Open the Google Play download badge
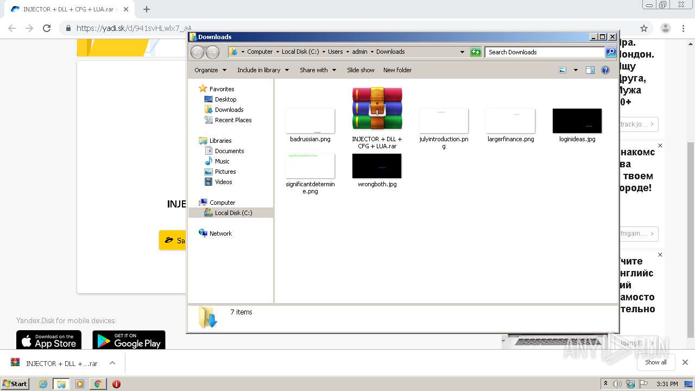Image resolution: width=695 pixels, height=391 pixels. point(129,340)
